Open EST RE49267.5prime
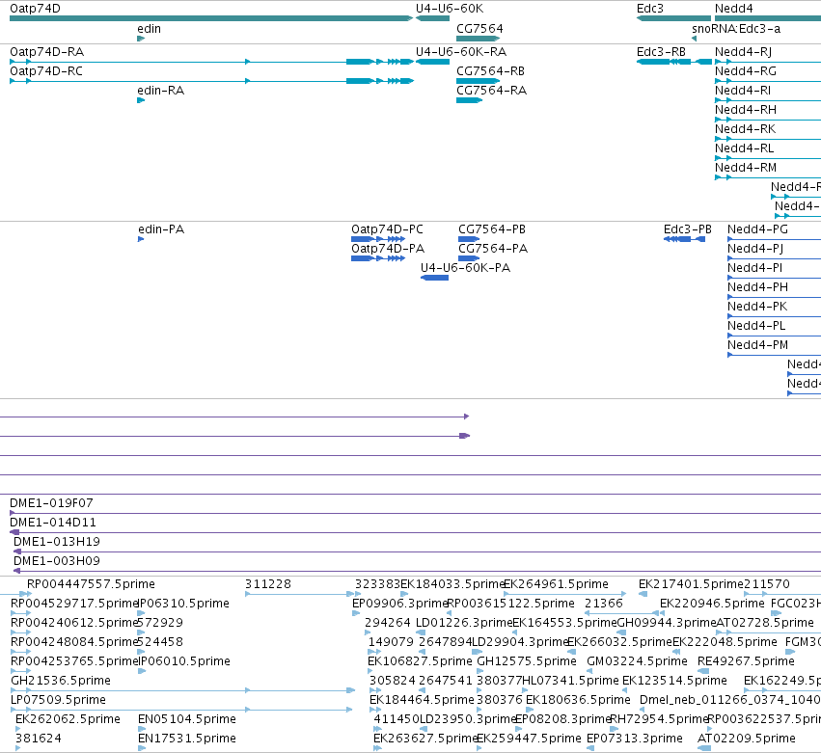 tap(746, 661)
